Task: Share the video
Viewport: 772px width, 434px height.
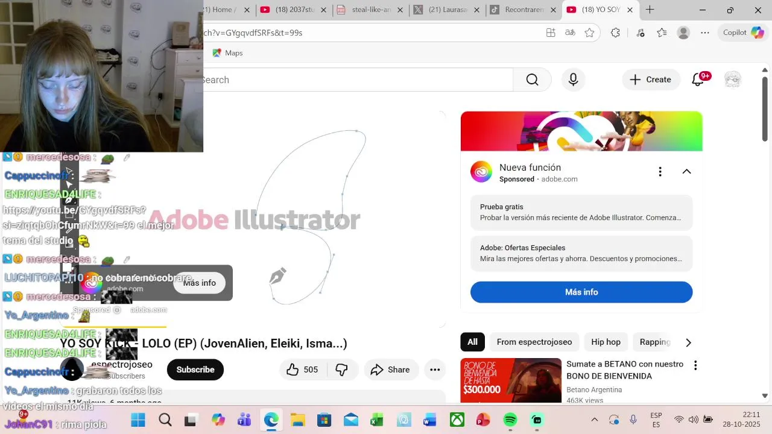Action: tap(390, 370)
